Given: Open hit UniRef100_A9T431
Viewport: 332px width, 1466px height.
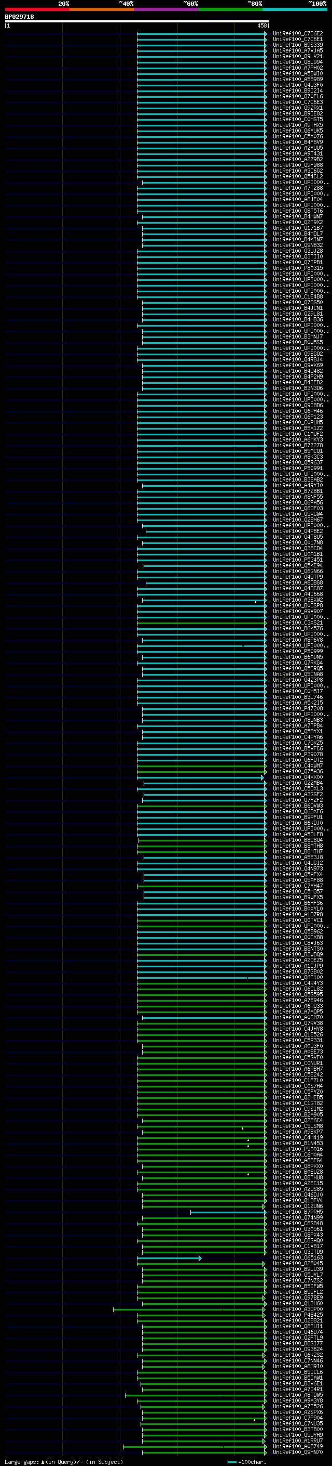Looking at the screenshot, I should pos(297,153).
